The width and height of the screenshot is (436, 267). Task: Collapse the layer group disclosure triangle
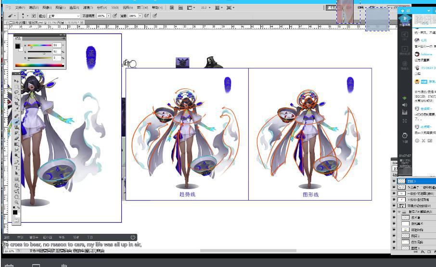tap(399, 212)
